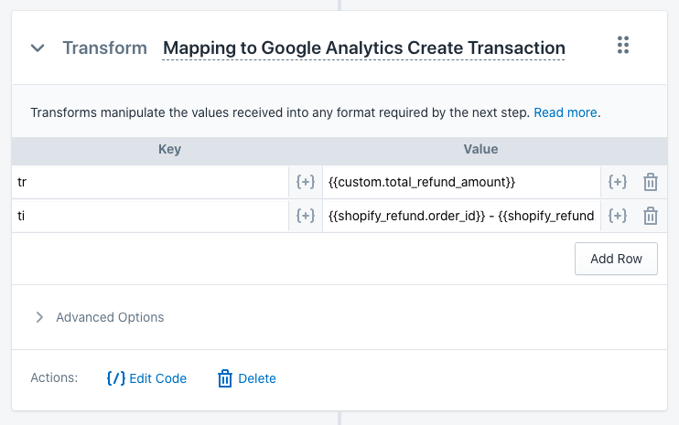679x425 pixels.
Task: Delete the tr row with trash icon
Action: point(651,182)
